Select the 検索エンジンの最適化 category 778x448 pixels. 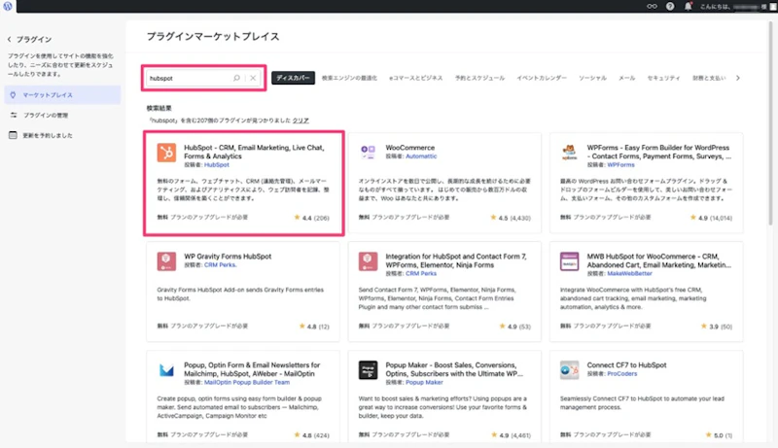[349, 78]
